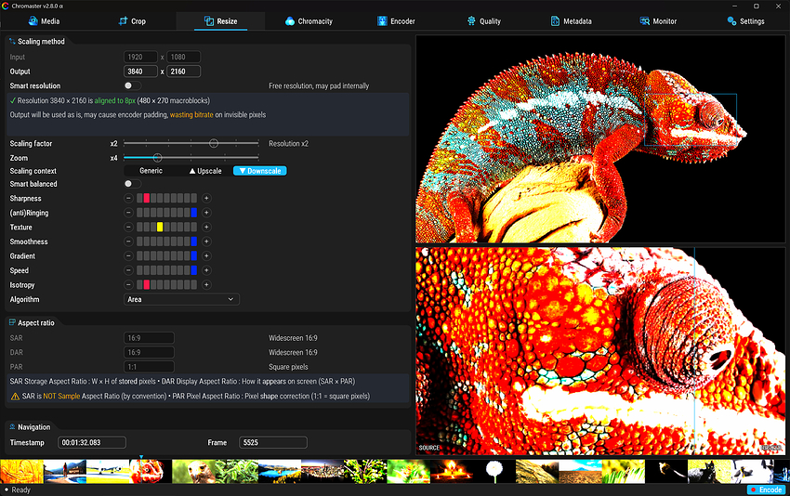Decrease Texture with its minus button
790x496 pixels.
click(x=128, y=228)
